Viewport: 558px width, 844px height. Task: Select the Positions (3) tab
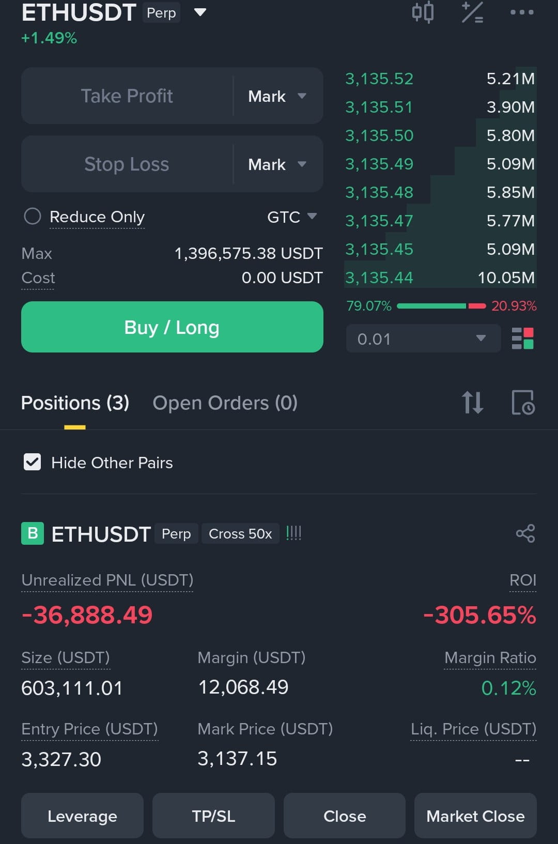[x=75, y=403]
